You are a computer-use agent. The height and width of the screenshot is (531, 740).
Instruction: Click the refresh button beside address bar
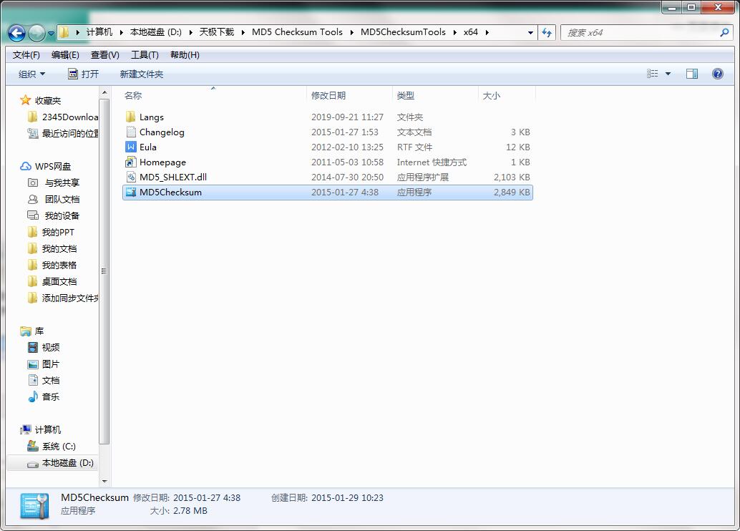coord(547,33)
